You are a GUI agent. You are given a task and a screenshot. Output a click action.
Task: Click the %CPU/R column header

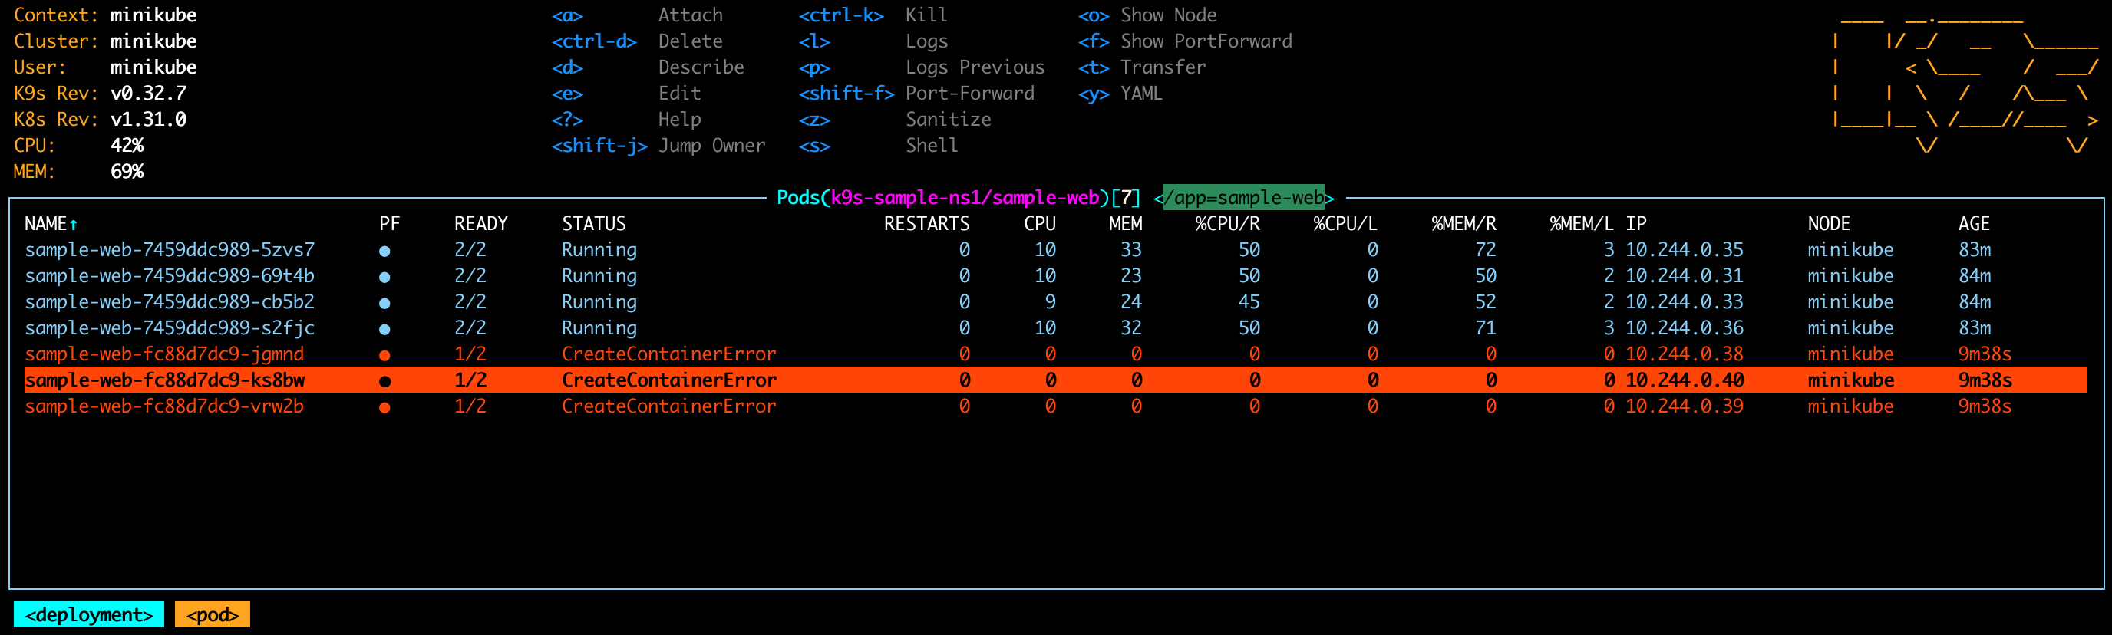[1227, 224]
